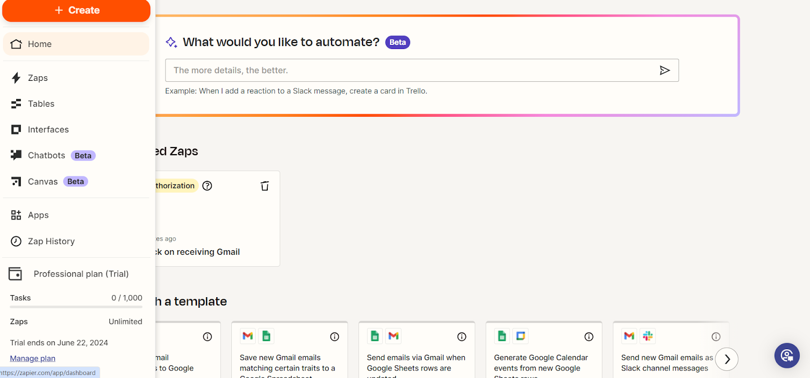
Task: Submit the automation prompt with send arrow
Action: 665,70
